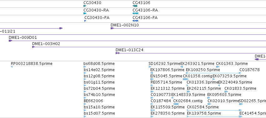Select the DME1-013C24 double arrow glyph

(x=118, y=53)
